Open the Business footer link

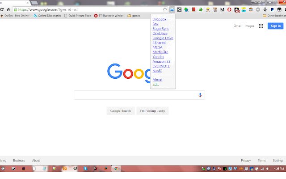click(x=19, y=161)
